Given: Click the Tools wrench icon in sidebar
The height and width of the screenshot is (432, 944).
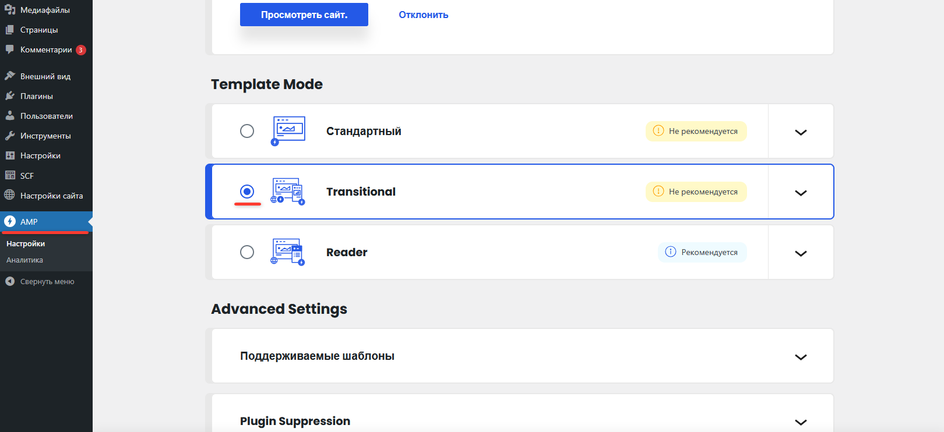Looking at the screenshot, I should click(x=10, y=136).
